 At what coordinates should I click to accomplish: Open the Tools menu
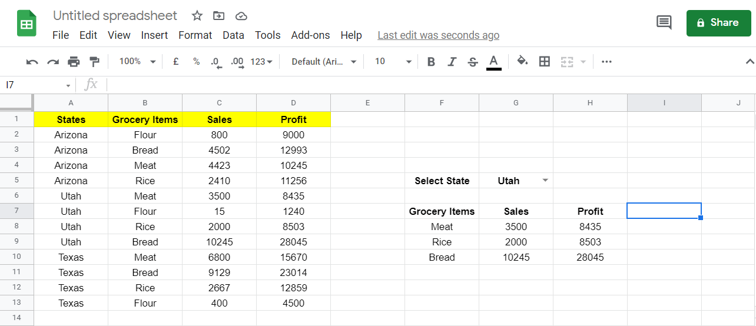[x=267, y=35]
